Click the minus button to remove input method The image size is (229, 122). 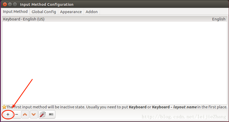coord(17,115)
